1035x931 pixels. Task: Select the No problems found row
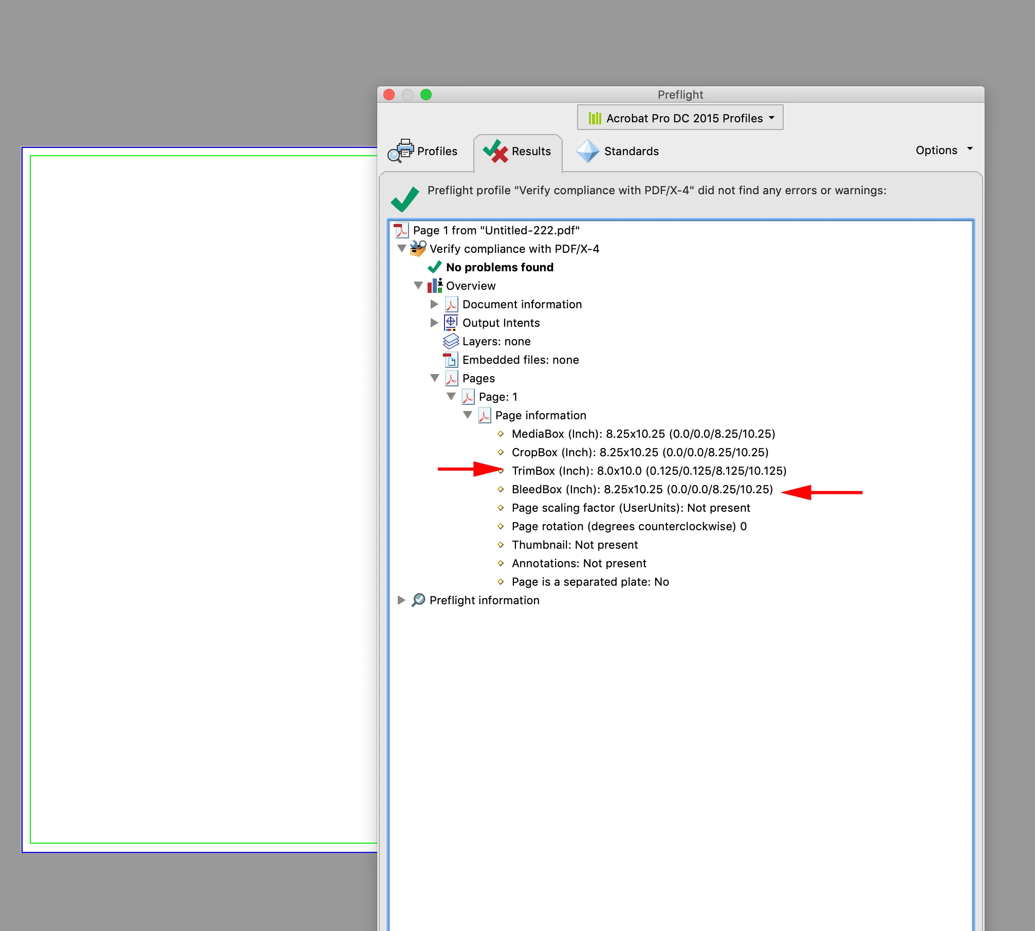point(499,267)
